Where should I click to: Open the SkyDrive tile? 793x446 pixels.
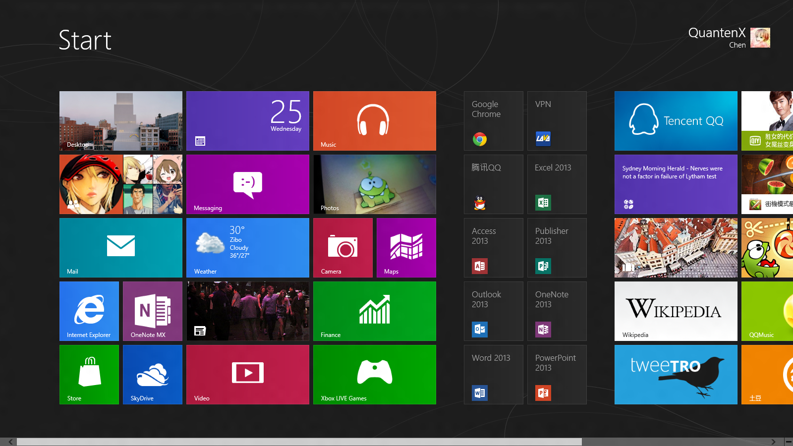tap(153, 375)
